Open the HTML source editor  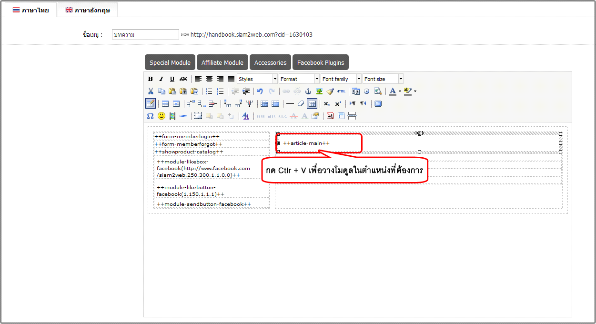[341, 91]
